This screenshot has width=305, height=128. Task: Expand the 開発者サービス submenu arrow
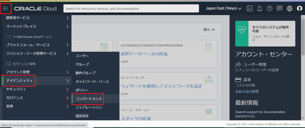point(67,18)
